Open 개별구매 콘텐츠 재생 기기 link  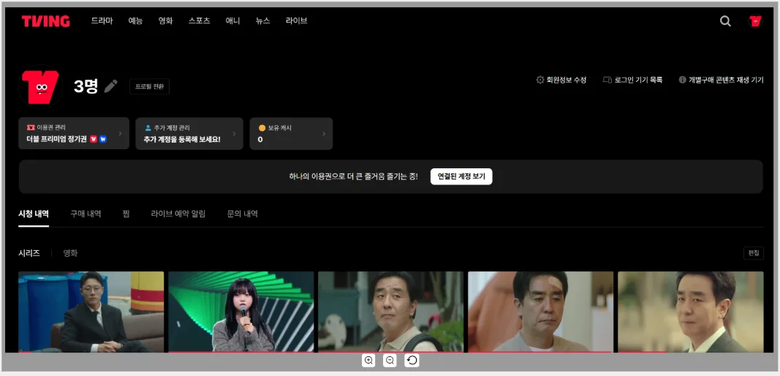click(x=727, y=80)
